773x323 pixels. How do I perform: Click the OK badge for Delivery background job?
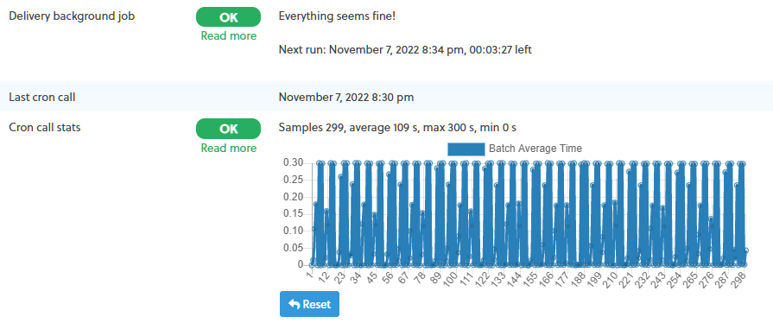(x=228, y=16)
